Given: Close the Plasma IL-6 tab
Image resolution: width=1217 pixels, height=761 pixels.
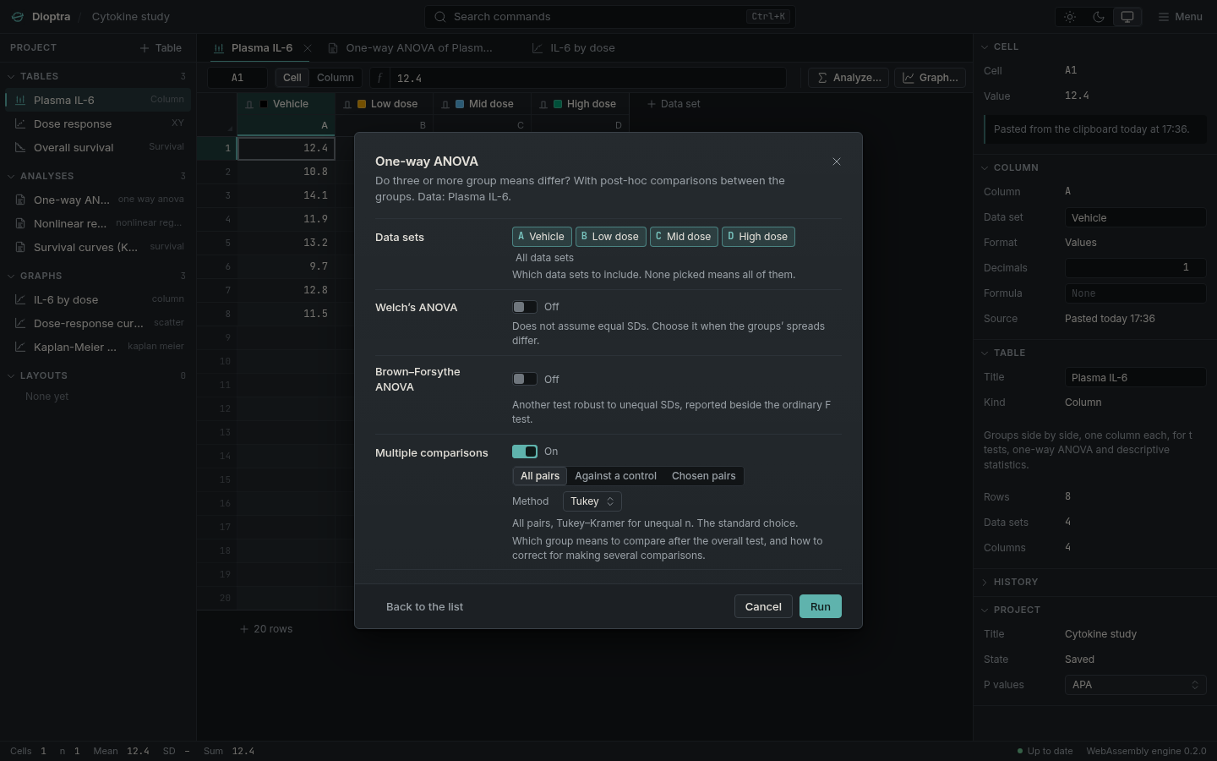Looking at the screenshot, I should (308, 48).
